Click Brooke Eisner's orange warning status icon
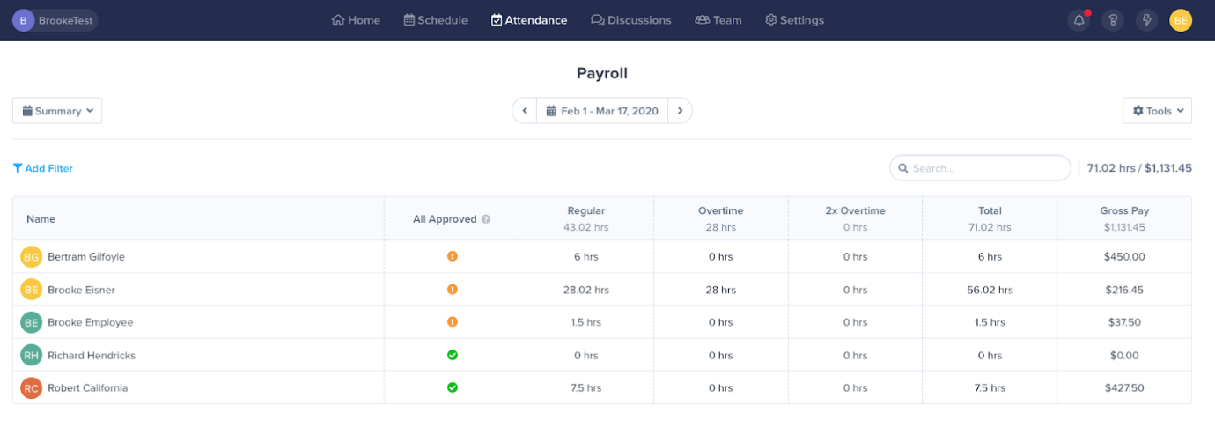1215x442 pixels. (452, 289)
